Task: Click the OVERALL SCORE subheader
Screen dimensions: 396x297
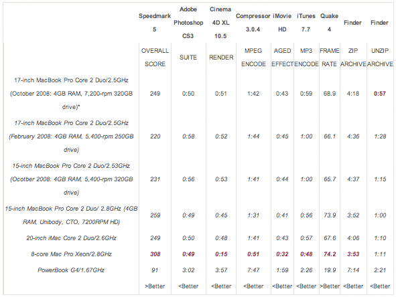Action: [155, 58]
